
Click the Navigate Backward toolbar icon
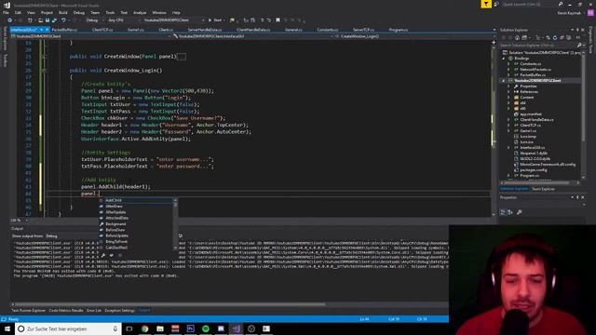[x=9, y=20]
